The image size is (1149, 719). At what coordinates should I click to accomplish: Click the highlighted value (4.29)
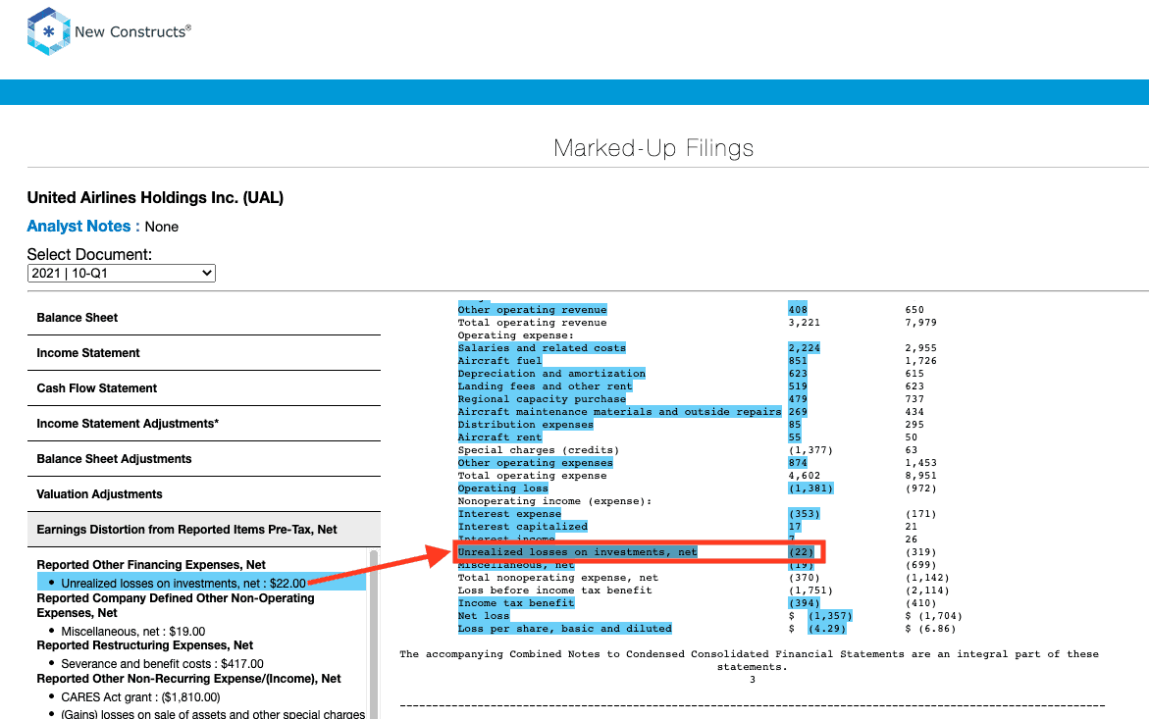coord(826,629)
